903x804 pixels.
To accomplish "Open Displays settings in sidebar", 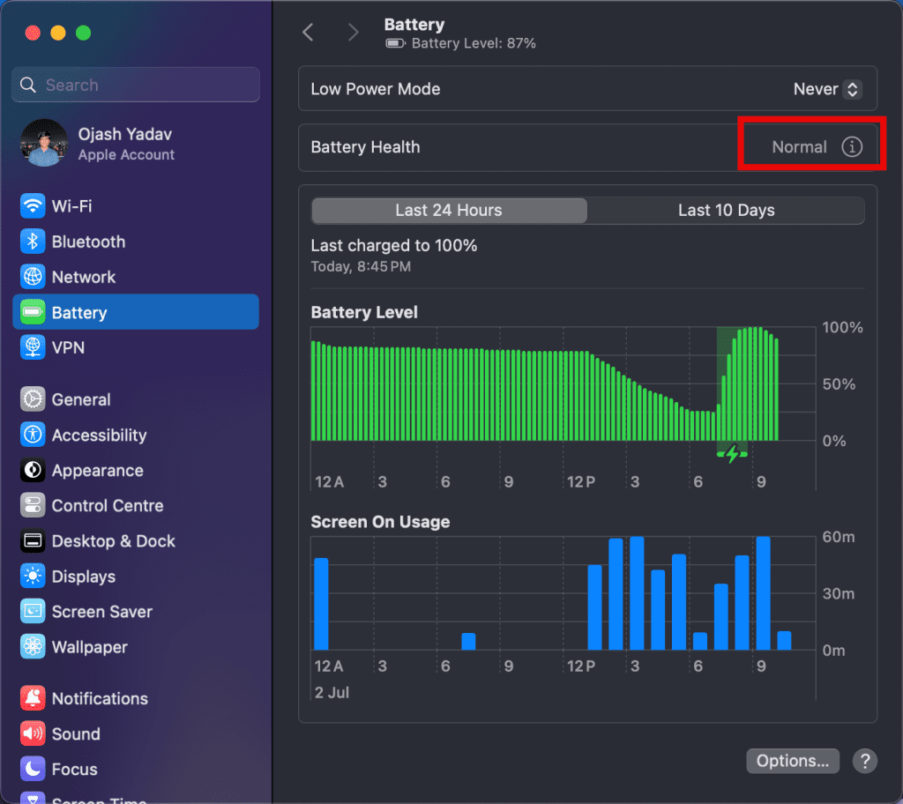I will pyautogui.click(x=84, y=577).
